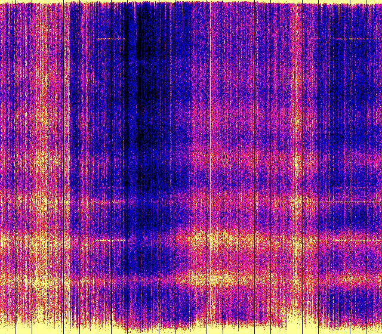382x334 pixels.
Task: Click the yellow strip along the bottom edge
Action: tap(191, 331)
